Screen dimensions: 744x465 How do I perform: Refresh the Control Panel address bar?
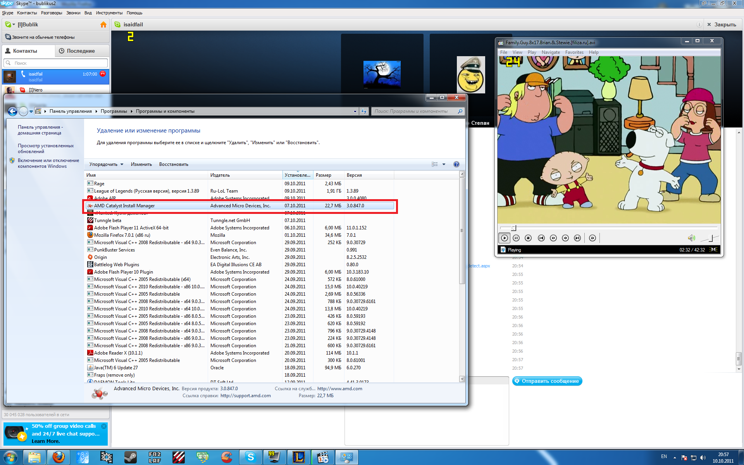[x=363, y=112]
